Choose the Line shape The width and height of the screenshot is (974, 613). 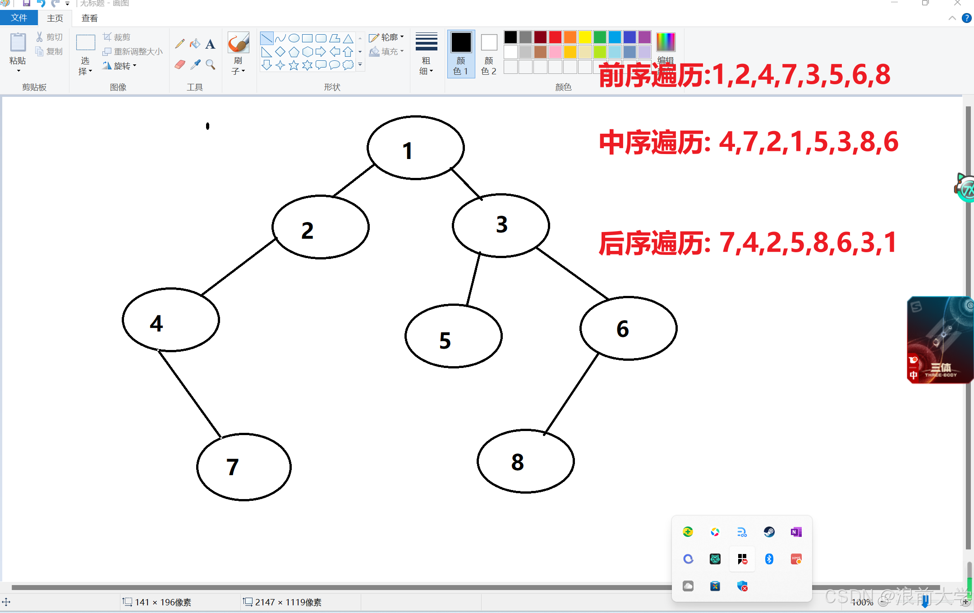266,38
